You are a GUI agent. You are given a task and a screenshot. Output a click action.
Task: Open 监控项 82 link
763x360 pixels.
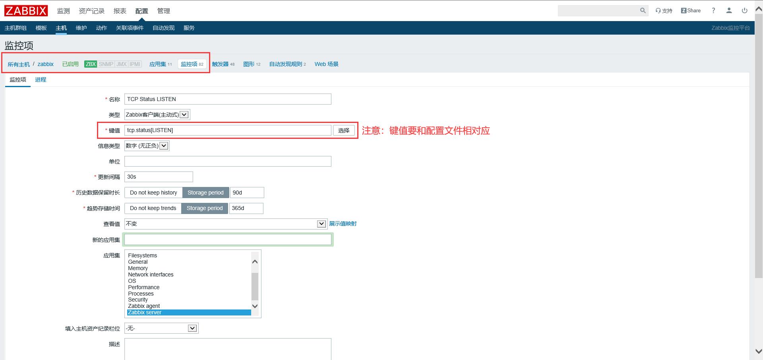tap(192, 64)
